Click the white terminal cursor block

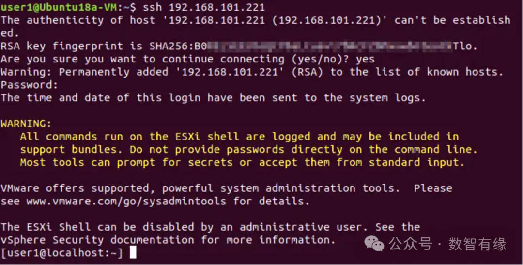pyautogui.click(x=133, y=252)
